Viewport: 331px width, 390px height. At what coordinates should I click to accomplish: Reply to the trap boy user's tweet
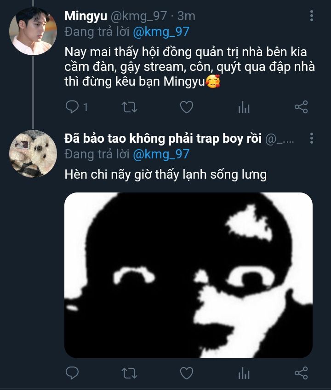[73, 373]
